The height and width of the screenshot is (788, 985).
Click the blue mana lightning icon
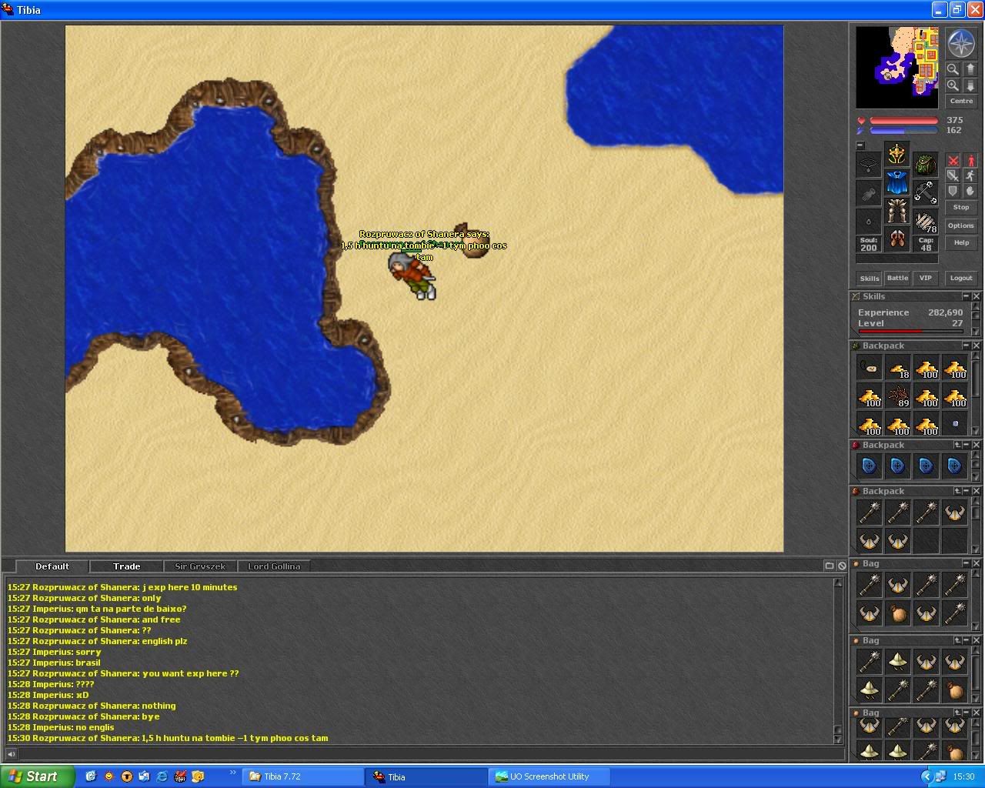coord(861,131)
